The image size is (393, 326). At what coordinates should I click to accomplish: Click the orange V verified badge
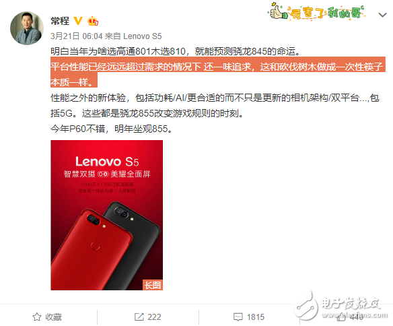tap(78, 21)
